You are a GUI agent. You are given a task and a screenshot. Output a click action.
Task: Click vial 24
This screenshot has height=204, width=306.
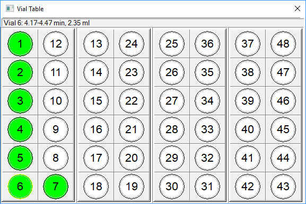coord(132,44)
